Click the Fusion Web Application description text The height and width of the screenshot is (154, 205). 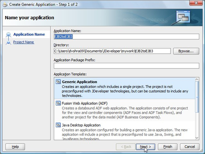[125, 113]
